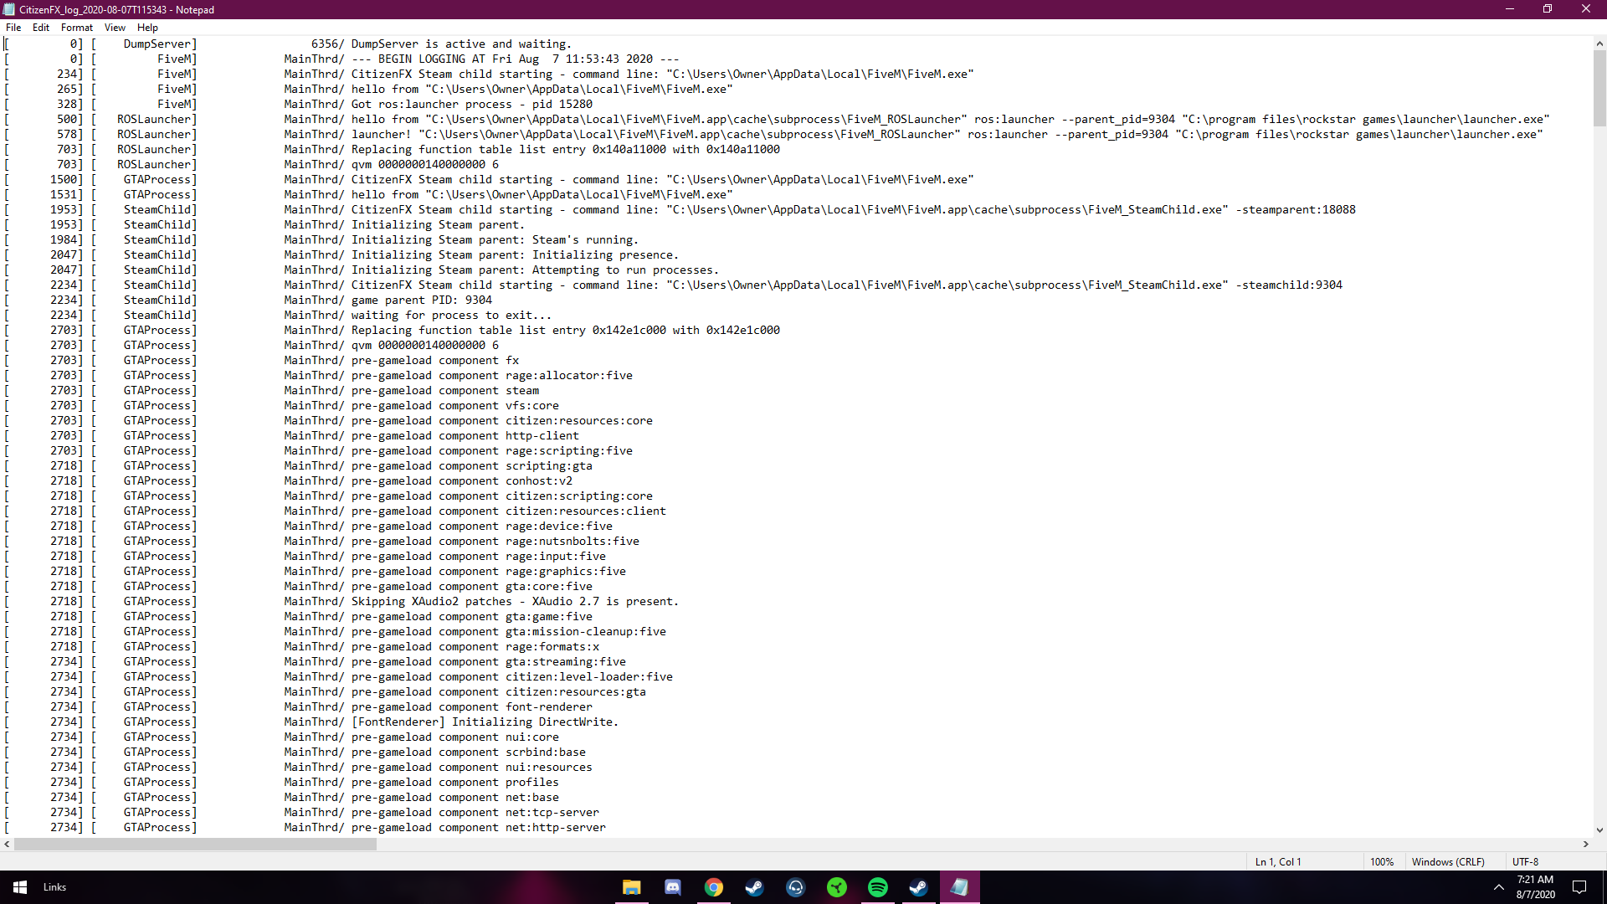Open Spotify from the taskbar
Screen dimensions: 1607x904
[878, 887]
